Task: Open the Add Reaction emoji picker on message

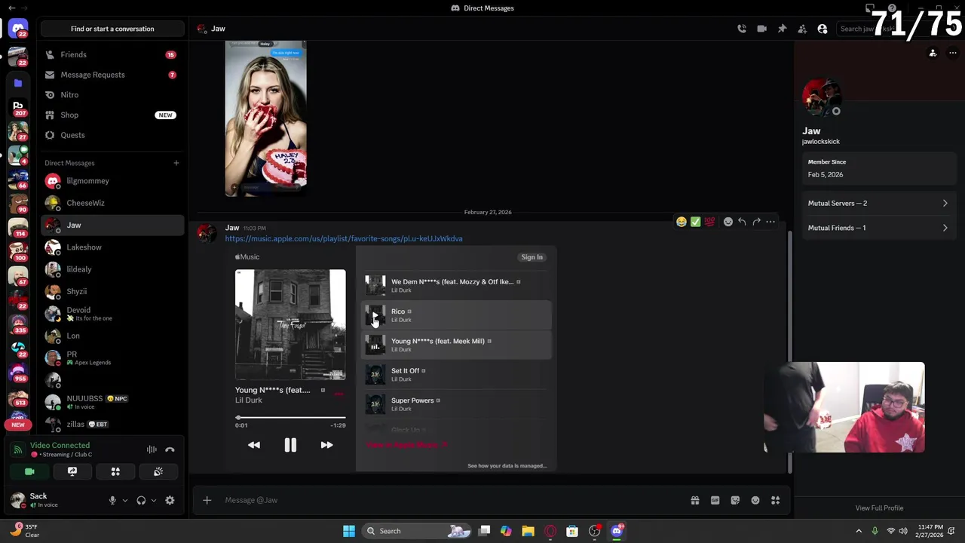Action: (728, 222)
